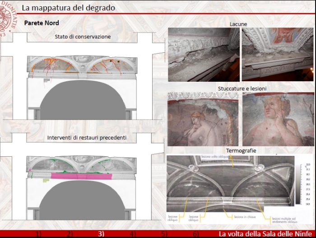Click the left Lacune photo
The image size is (316, 238).
click(x=204, y=55)
